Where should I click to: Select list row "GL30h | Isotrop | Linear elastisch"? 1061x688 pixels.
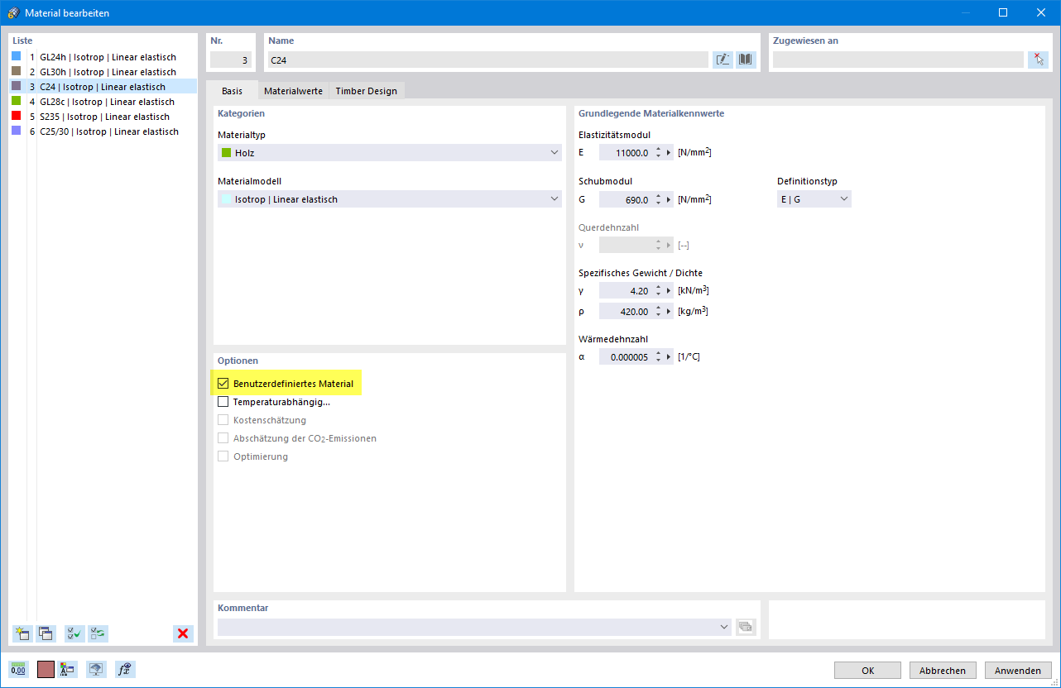pyautogui.click(x=103, y=72)
